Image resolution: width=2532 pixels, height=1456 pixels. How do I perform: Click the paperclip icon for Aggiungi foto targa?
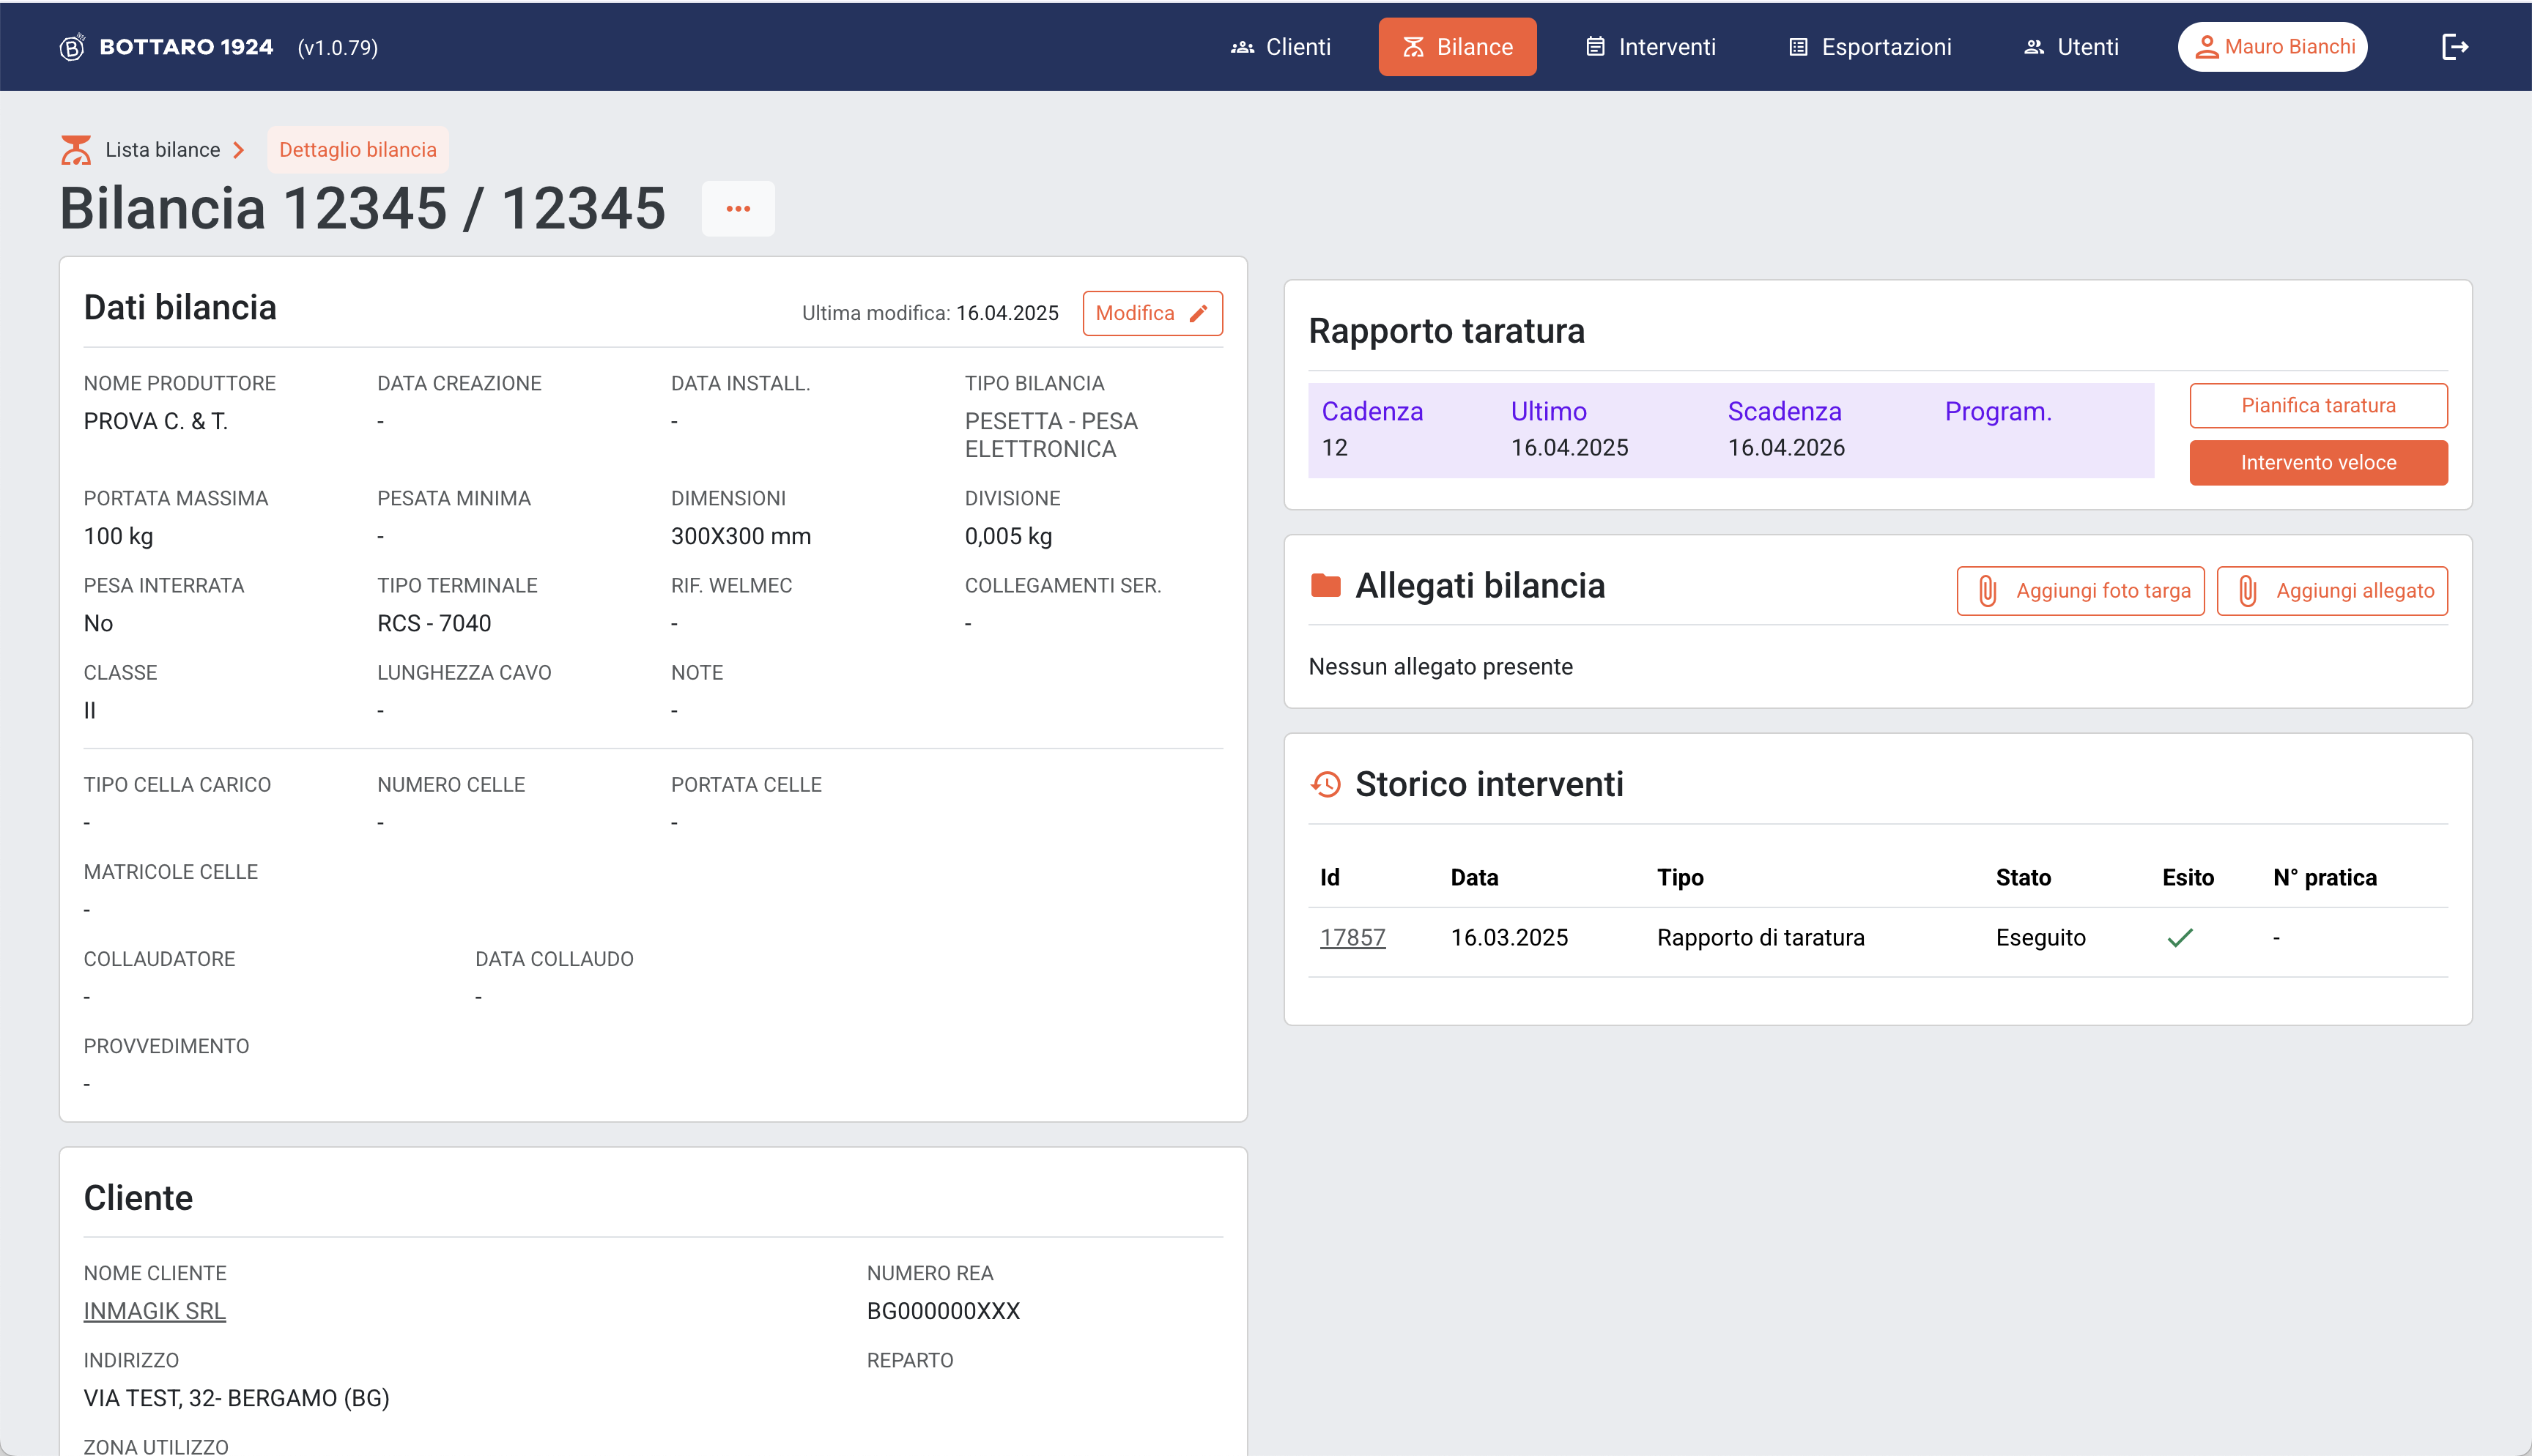coord(1987,591)
